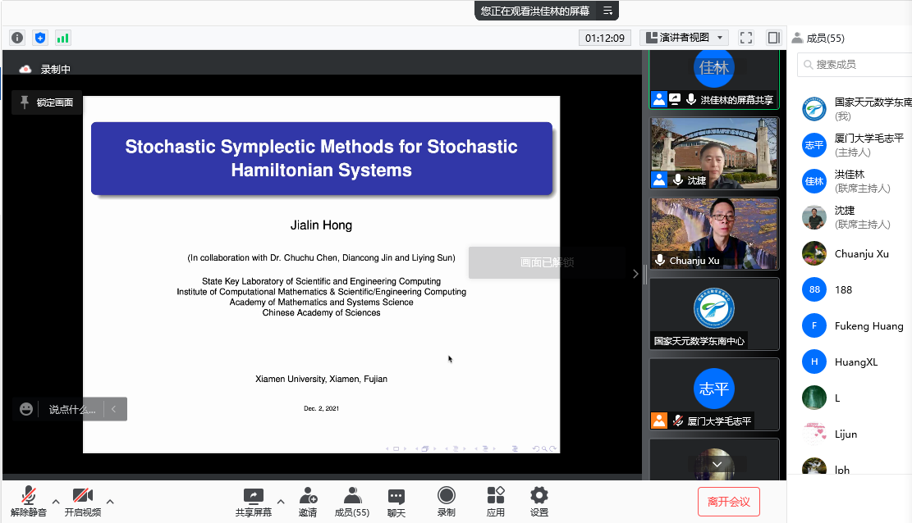This screenshot has height=523, width=912.
Task: Toggle the side panel layout icon
Action: pos(773,38)
